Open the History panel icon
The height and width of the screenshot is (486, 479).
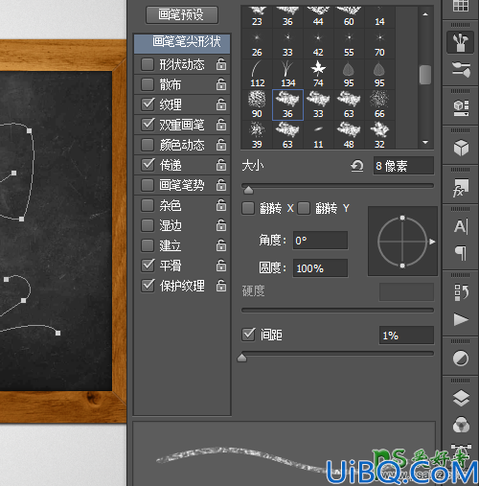[461, 292]
